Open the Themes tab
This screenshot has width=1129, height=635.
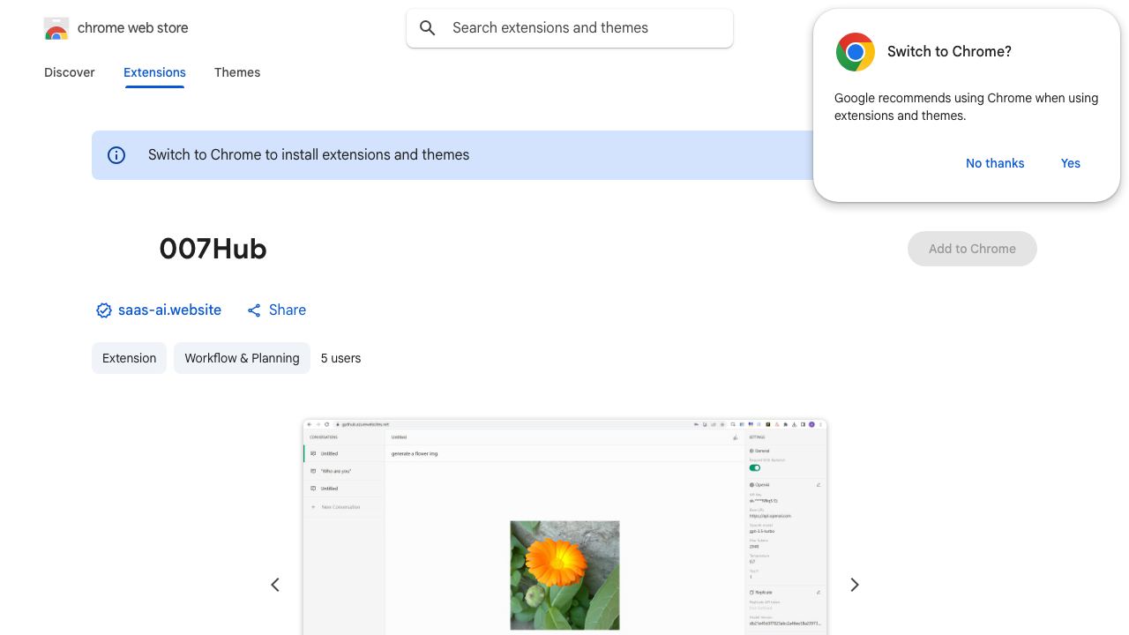coord(237,72)
